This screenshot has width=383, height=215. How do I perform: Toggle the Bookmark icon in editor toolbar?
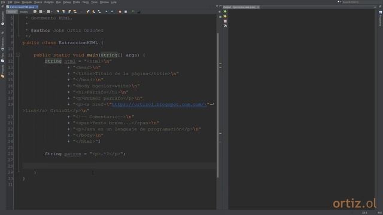click(x=99, y=12)
